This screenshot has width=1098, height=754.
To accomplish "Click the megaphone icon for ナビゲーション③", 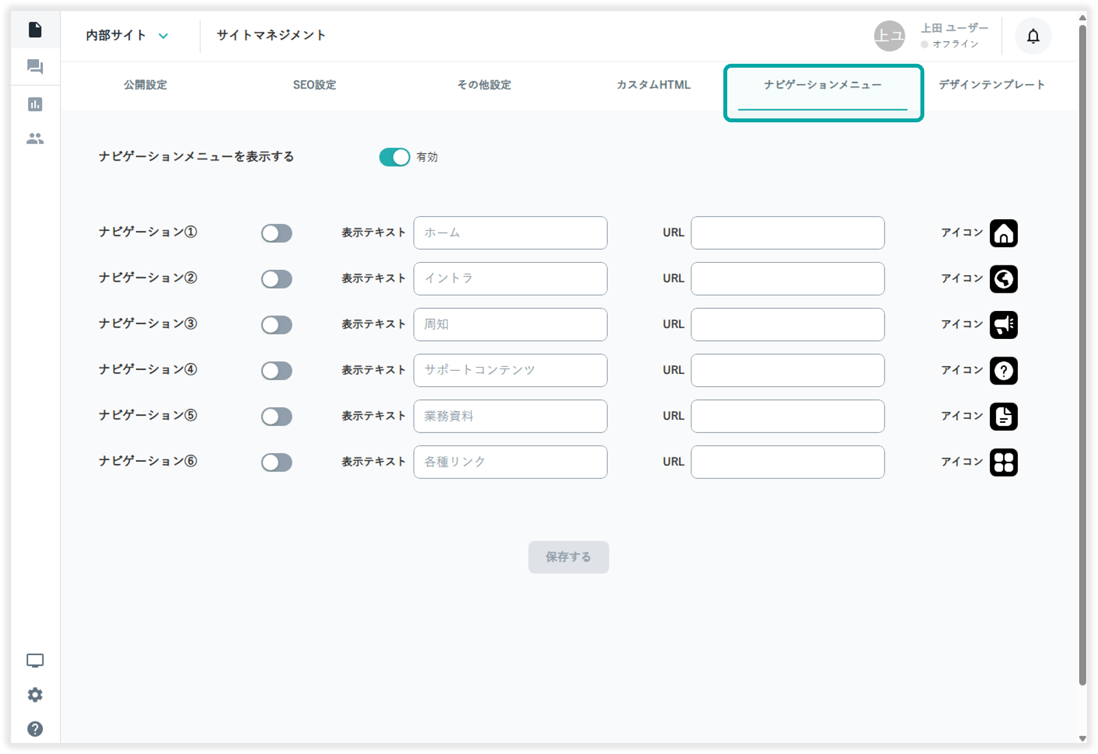I will (x=1003, y=325).
